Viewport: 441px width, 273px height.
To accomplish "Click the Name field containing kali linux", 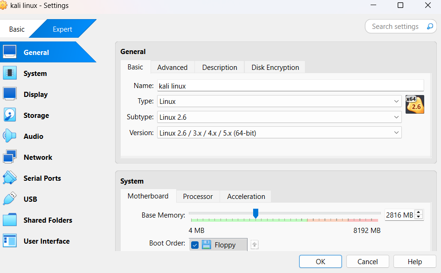I will point(290,85).
